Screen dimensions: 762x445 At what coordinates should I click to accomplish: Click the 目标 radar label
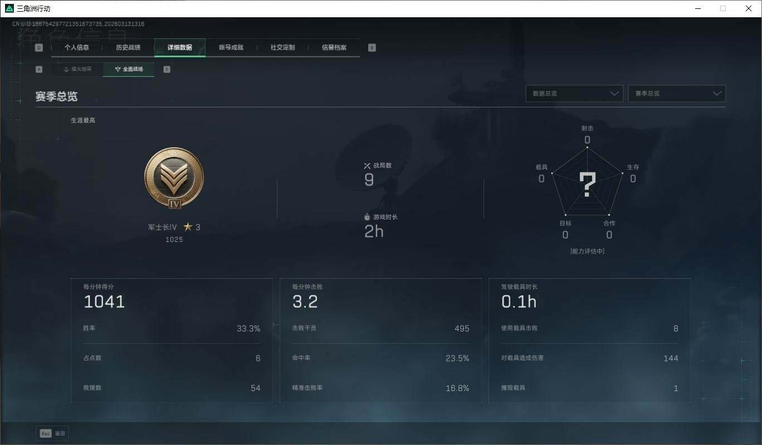565,224
